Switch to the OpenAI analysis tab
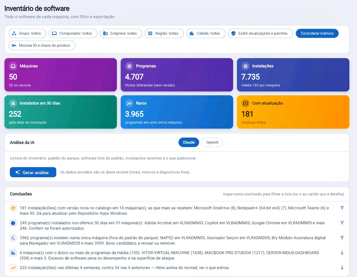The image size is (357, 277). [212, 142]
